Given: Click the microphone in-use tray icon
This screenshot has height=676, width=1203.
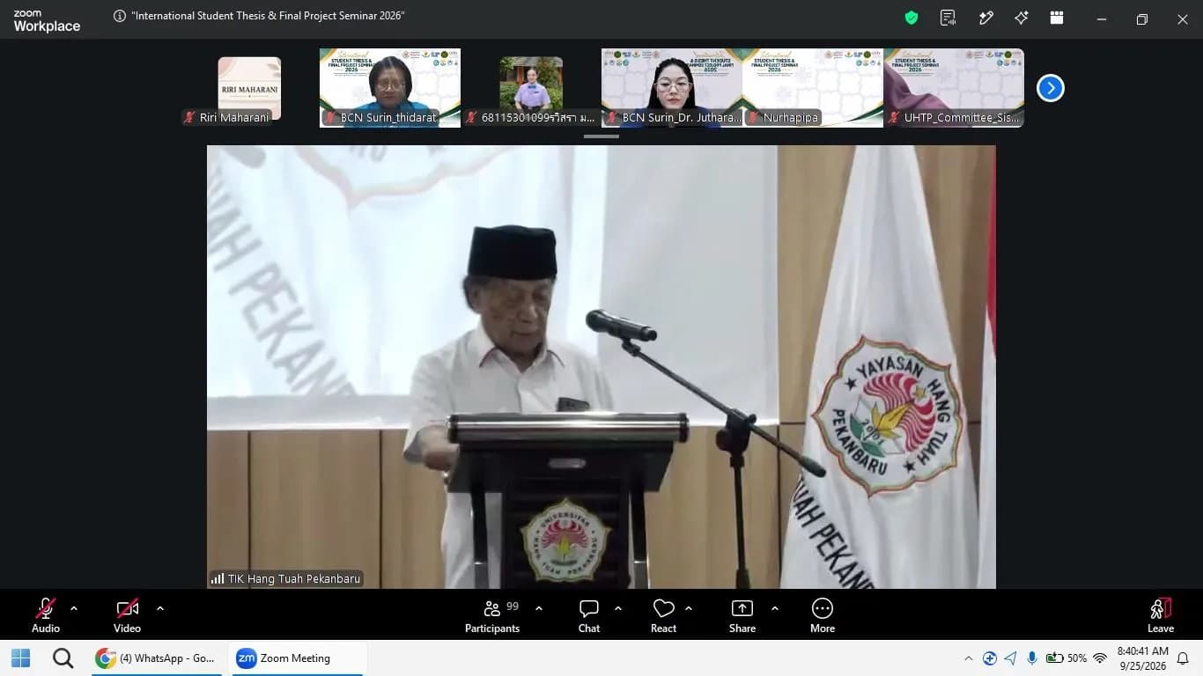Looking at the screenshot, I should tap(1031, 658).
